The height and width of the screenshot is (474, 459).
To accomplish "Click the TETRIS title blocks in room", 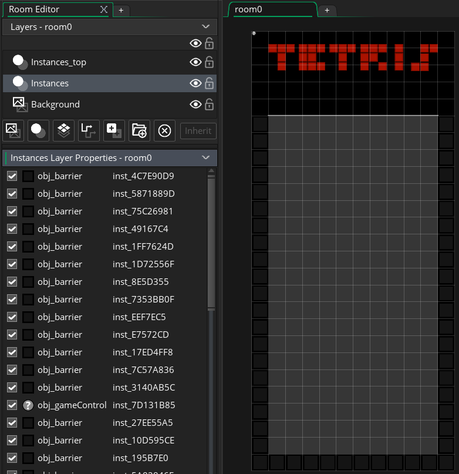I will 353,57.
